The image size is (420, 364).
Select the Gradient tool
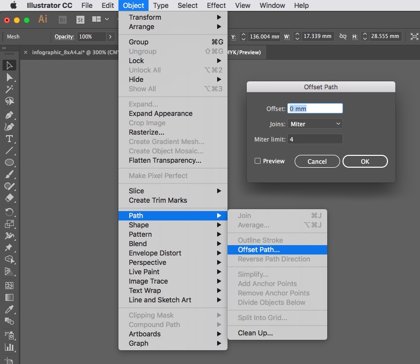click(9, 297)
